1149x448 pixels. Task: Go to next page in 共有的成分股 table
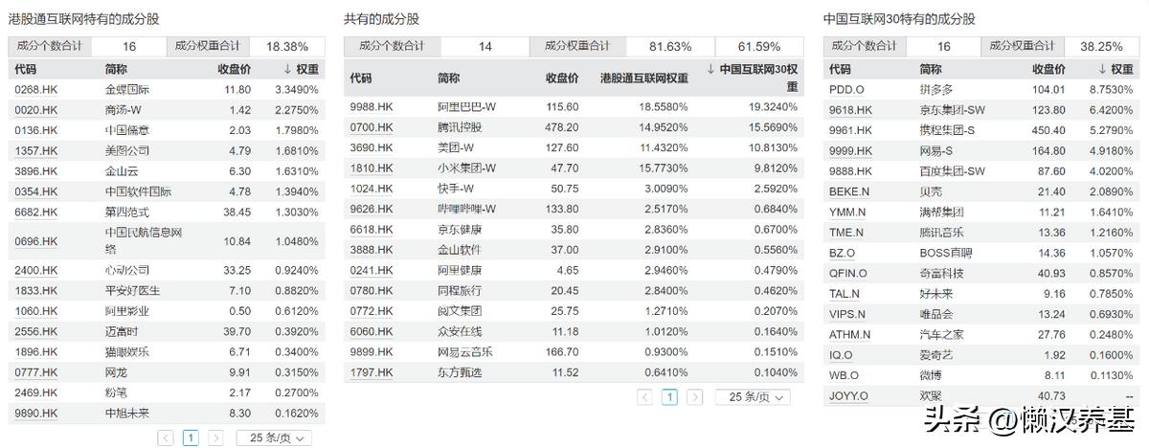pyautogui.click(x=694, y=396)
